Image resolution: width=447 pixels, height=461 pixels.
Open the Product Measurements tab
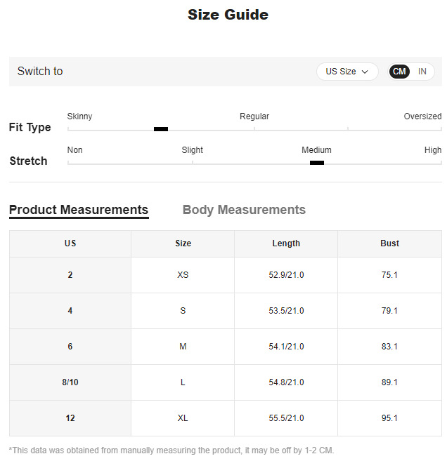(x=79, y=210)
